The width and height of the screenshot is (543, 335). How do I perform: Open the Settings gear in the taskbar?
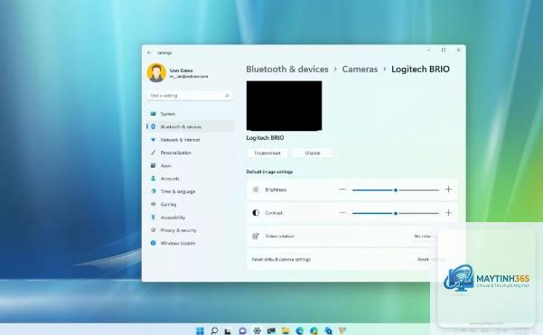coord(257,330)
